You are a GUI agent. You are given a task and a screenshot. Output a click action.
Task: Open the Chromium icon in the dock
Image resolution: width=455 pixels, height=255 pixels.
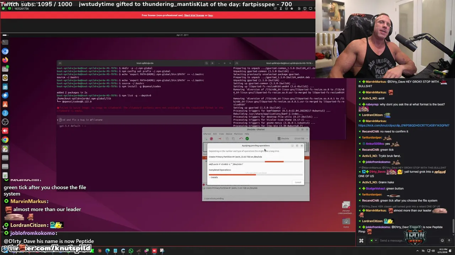tap(5, 51)
